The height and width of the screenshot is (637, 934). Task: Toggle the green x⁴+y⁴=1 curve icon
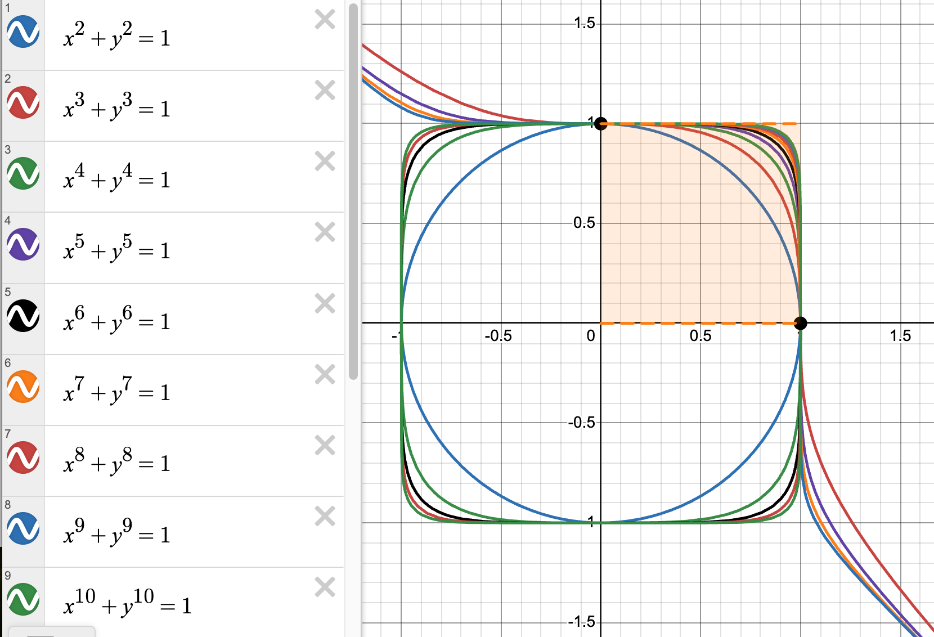(x=23, y=173)
